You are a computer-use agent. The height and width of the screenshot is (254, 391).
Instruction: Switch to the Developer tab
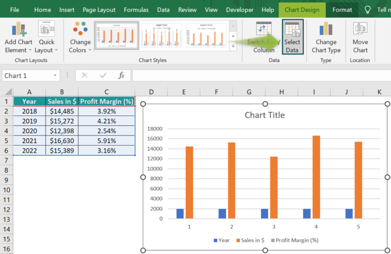(240, 10)
